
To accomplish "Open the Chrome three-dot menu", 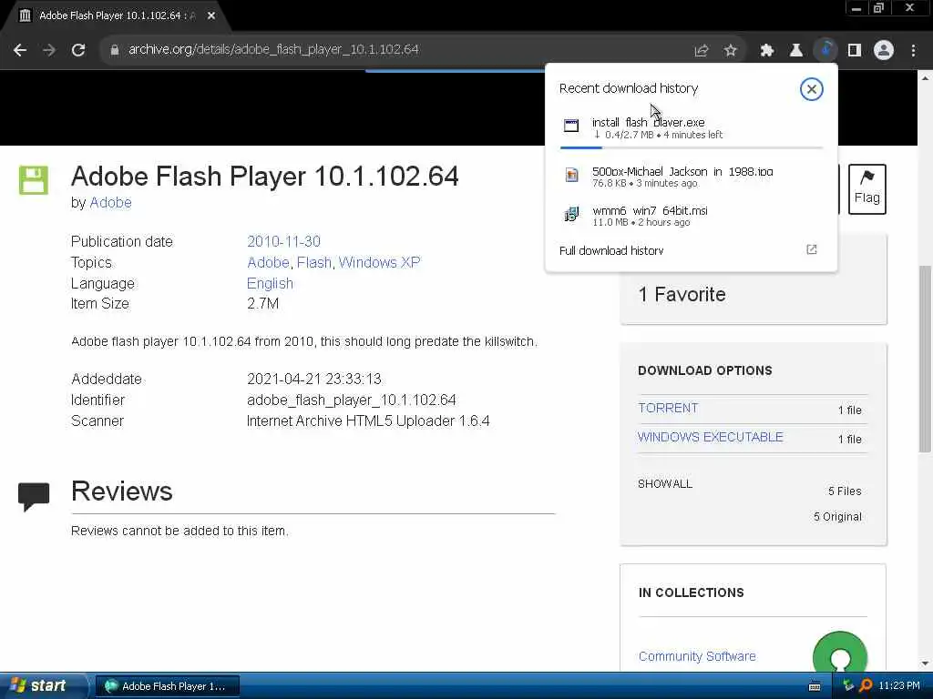I will pos(913,51).
